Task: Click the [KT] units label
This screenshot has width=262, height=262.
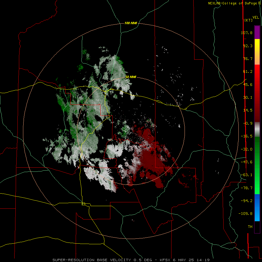Action: [x=248, y=20]
